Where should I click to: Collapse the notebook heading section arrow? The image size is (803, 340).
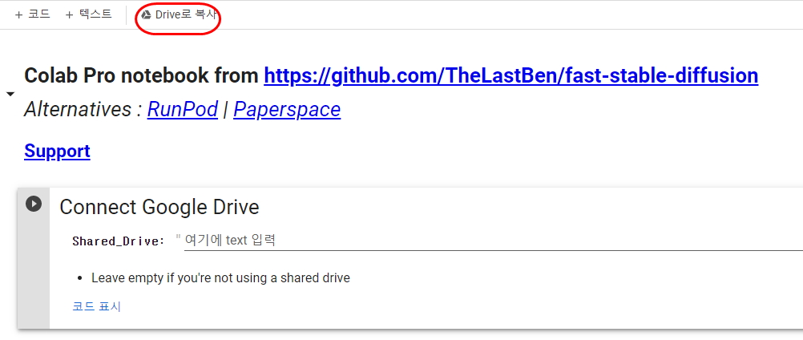click(x=10, y=94)
